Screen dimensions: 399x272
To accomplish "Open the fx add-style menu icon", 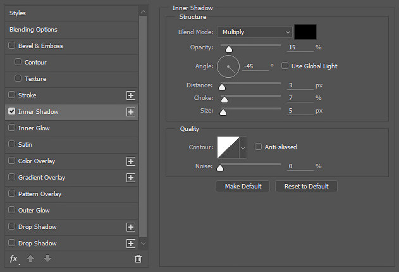I will coord(14,259).
